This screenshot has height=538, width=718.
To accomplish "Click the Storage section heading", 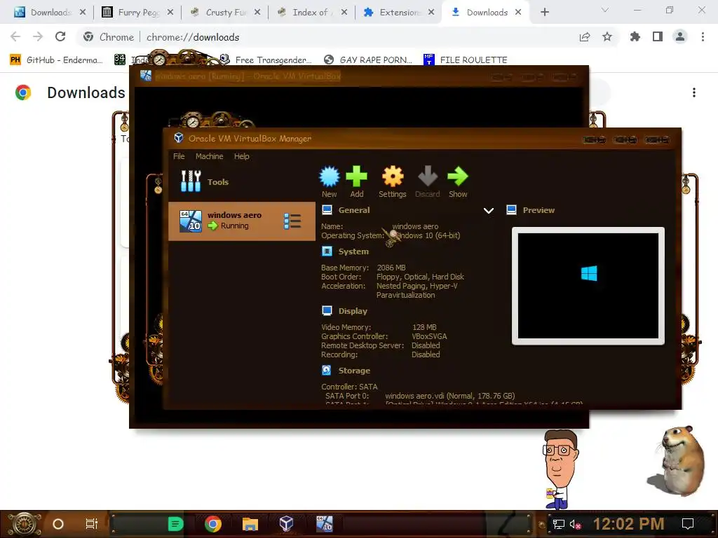I will click(354, 371).
